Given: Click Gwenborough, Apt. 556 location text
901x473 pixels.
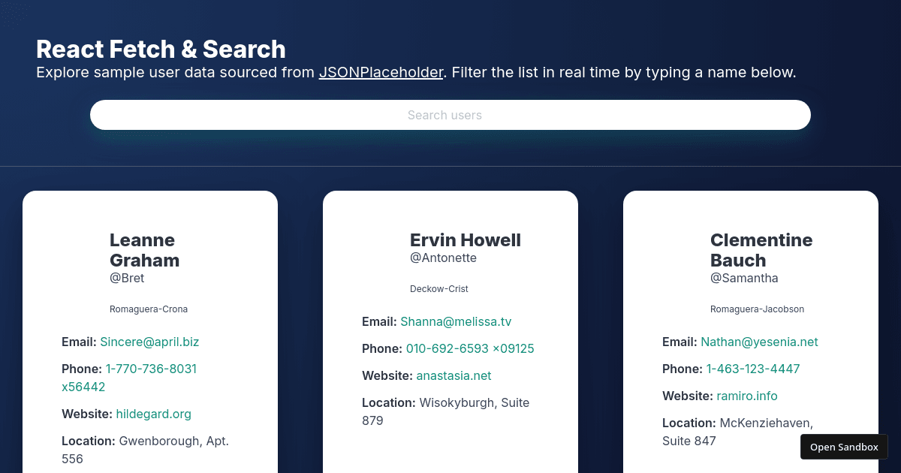Looking at the screenshot, I should [146, 450].
